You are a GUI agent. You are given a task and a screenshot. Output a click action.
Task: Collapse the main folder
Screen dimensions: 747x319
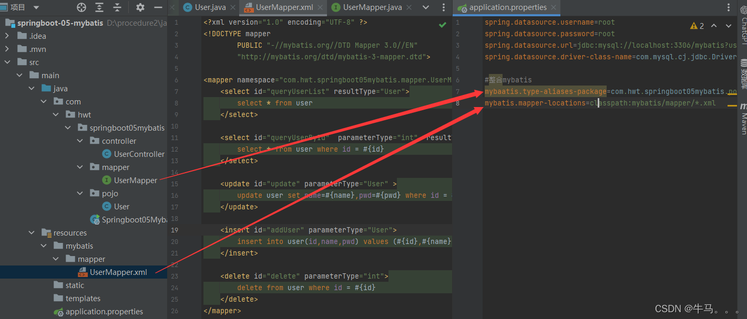pos(19,76)
